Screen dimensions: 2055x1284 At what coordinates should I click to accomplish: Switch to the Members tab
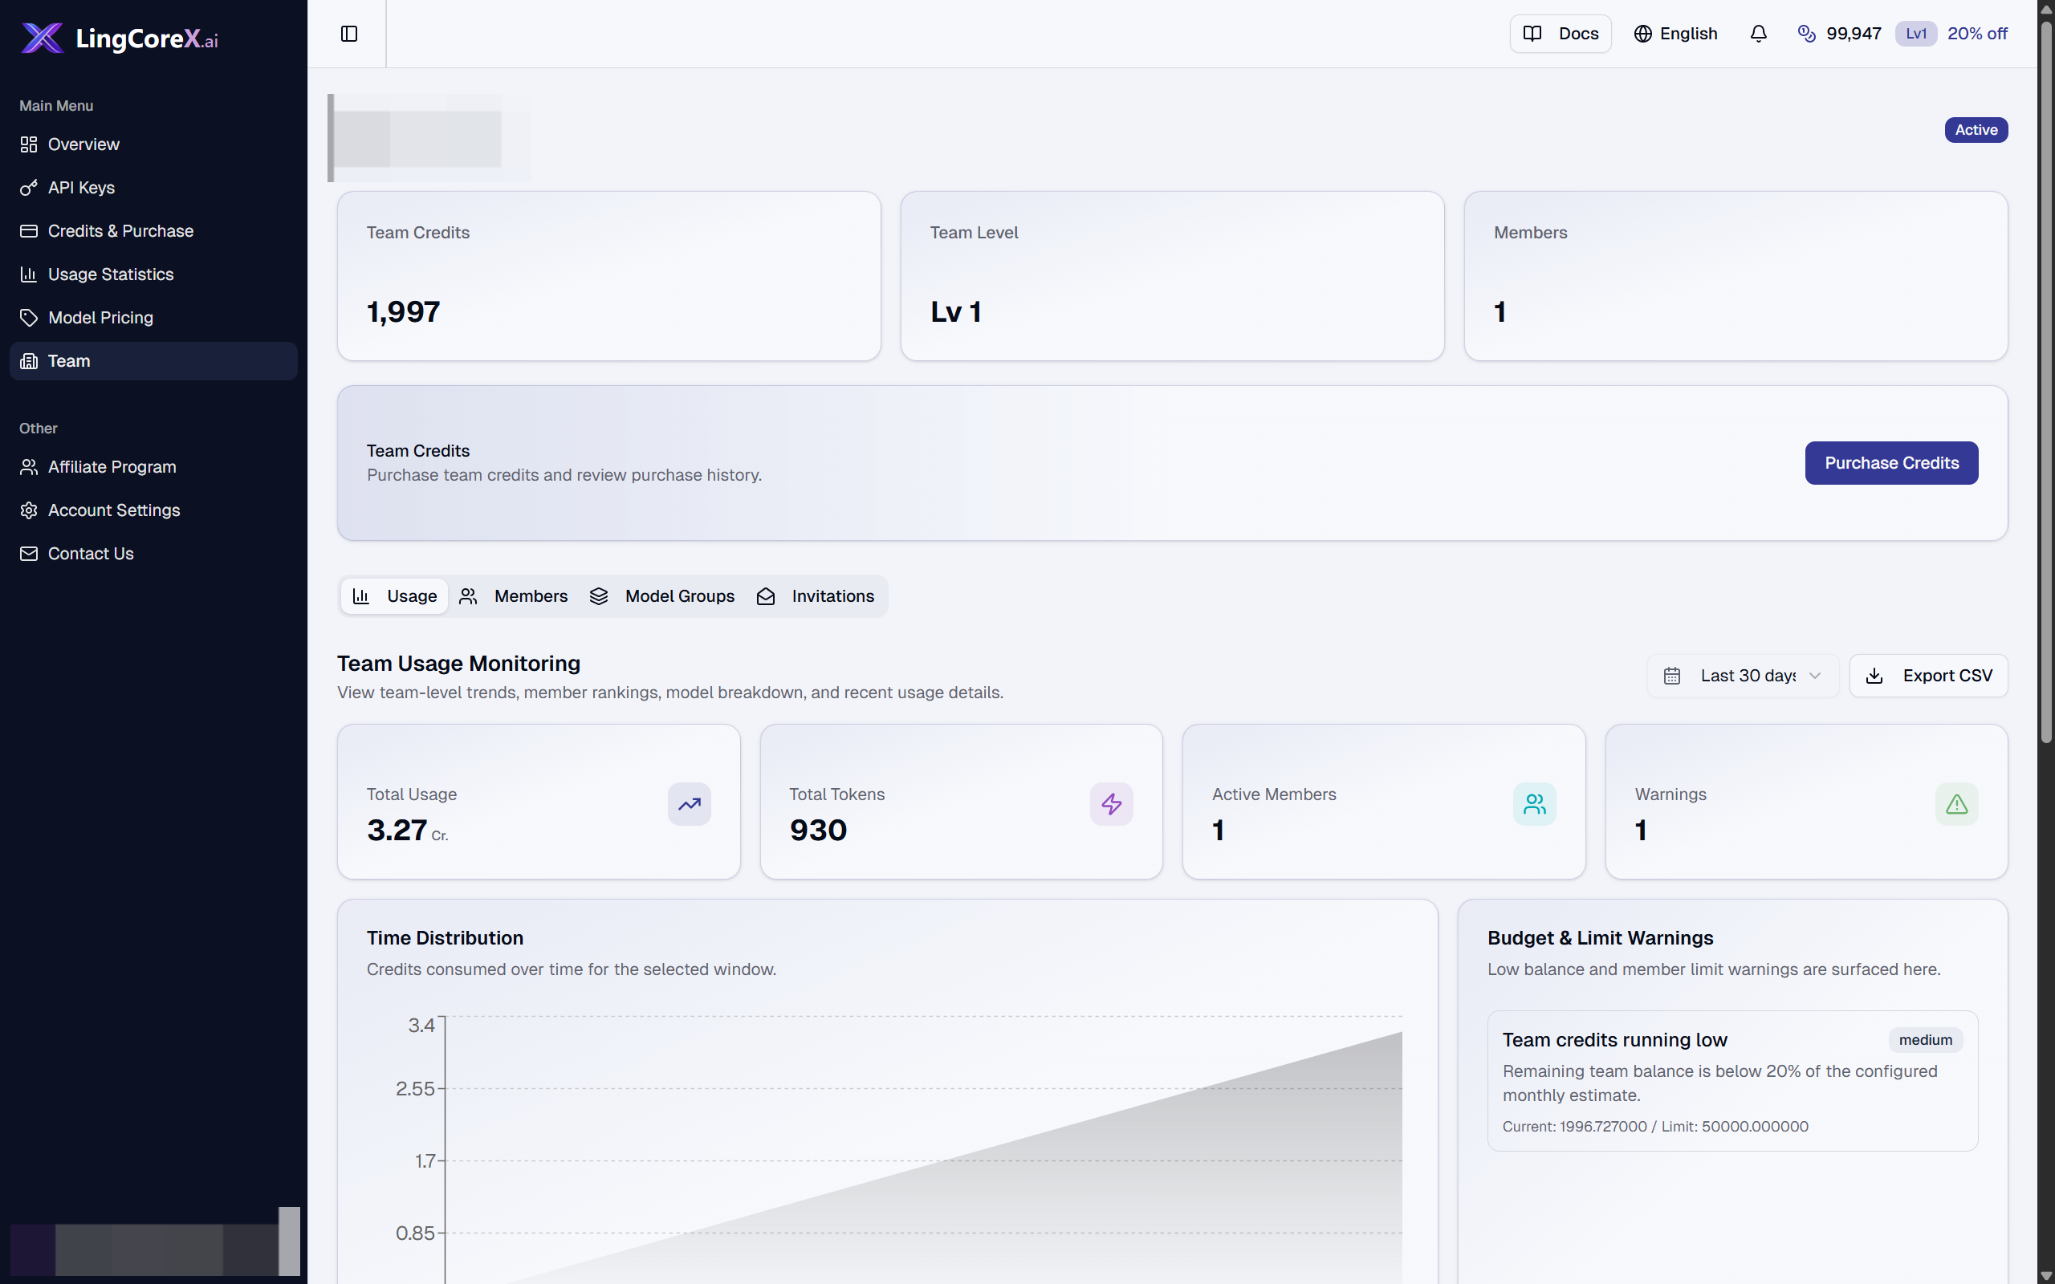coord(514,596)
